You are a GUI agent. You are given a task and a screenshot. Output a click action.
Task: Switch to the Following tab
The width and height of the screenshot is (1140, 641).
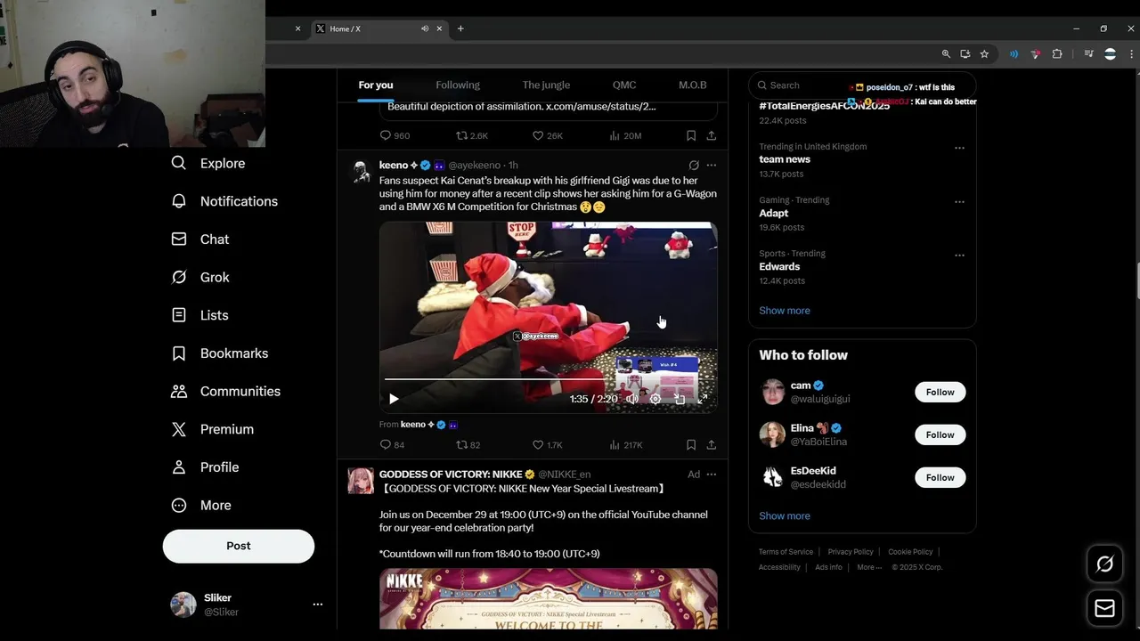click(458, 85)
